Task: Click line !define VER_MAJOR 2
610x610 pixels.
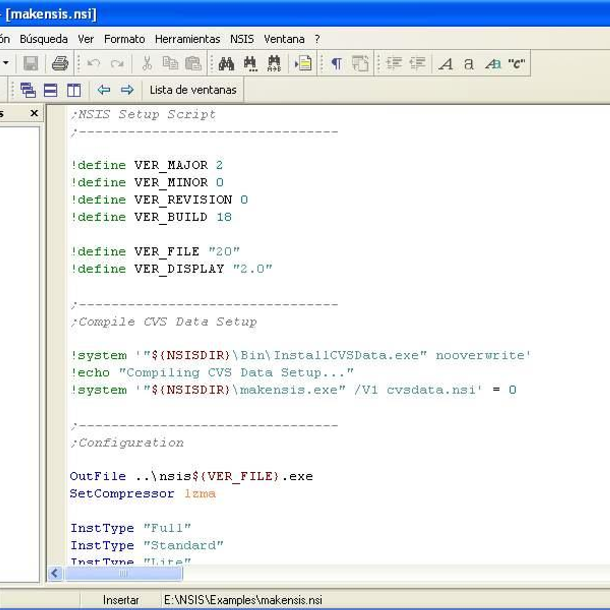Action: (147, 165)
